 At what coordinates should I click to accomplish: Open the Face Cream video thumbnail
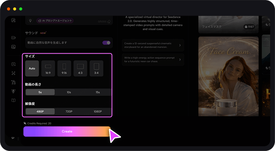click(x=228, y=76)
